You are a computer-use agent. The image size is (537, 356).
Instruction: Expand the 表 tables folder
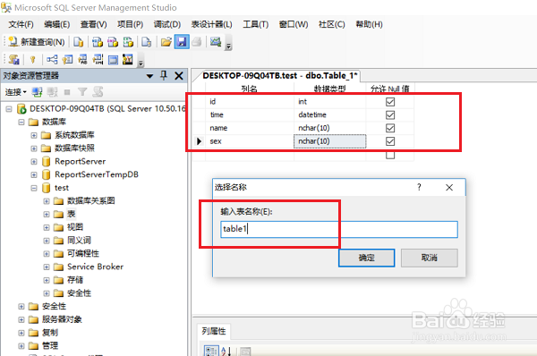pyautogui.click(x=47, y=215)
